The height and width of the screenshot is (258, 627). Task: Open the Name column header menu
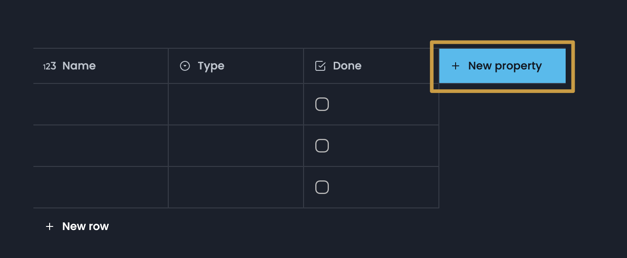[79, 66]
